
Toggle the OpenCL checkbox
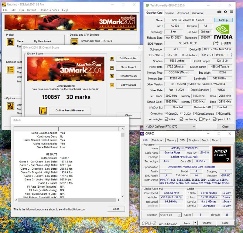166,114
